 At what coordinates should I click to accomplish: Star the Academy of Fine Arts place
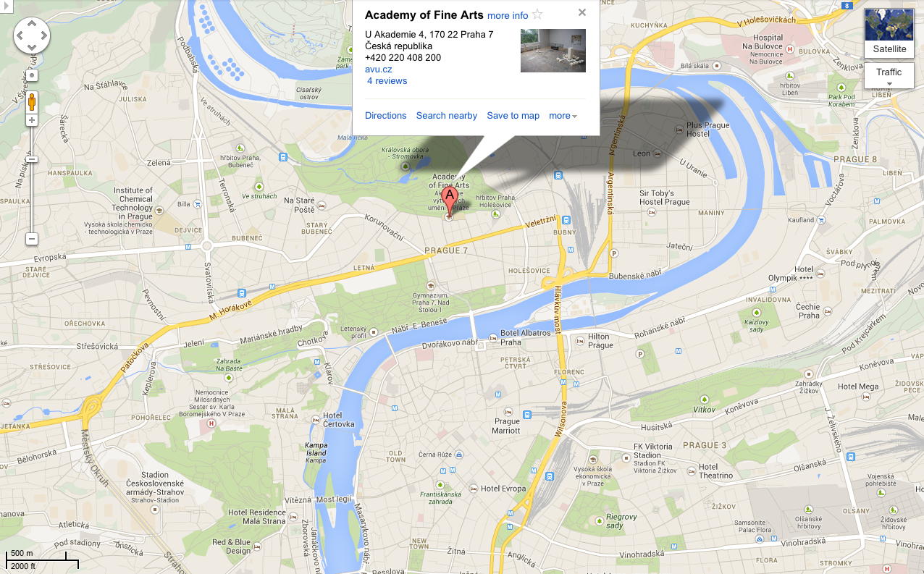point(537,14)
